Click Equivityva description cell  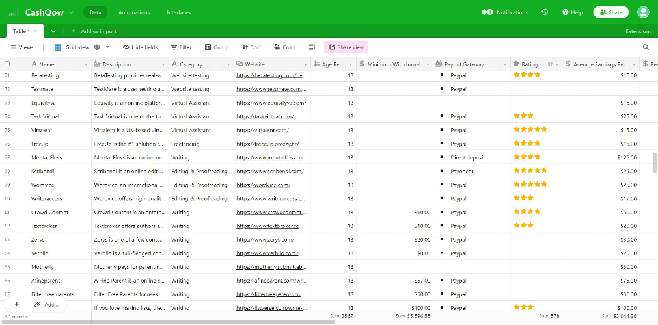130,103
